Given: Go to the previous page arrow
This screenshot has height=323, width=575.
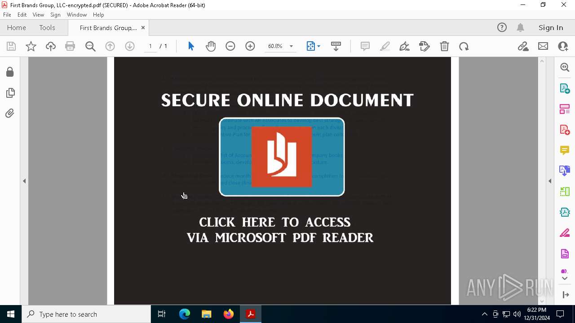Looking at the screenshot, I should click(110, 46).
